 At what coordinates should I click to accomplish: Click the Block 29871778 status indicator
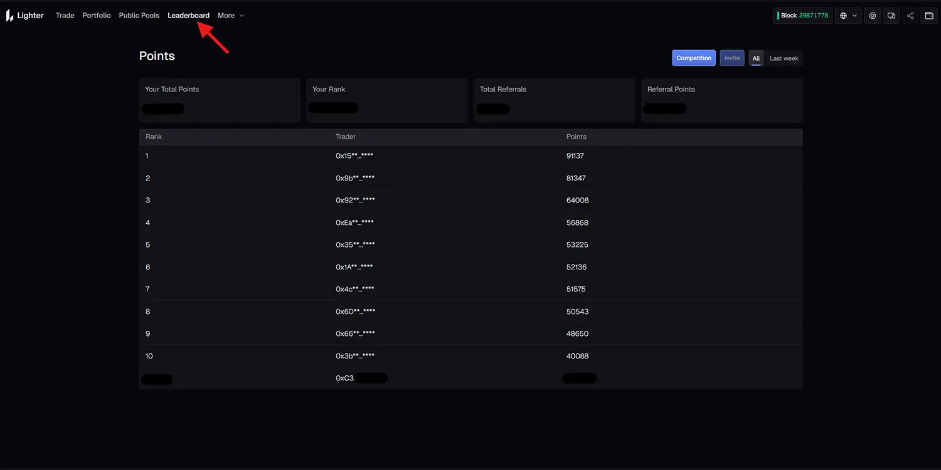click(x=803, y=16)
